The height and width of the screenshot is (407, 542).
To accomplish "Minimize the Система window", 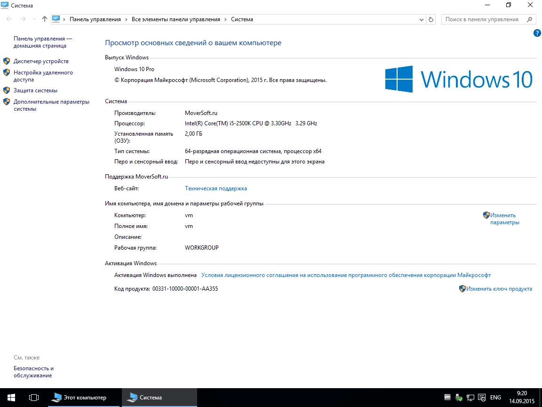I will coord(488,5).
